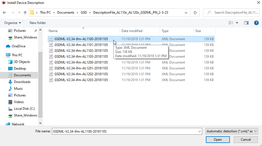
Task: Select Documents in navigation pane
Action: pyautogui.click(x=19, y=75)
